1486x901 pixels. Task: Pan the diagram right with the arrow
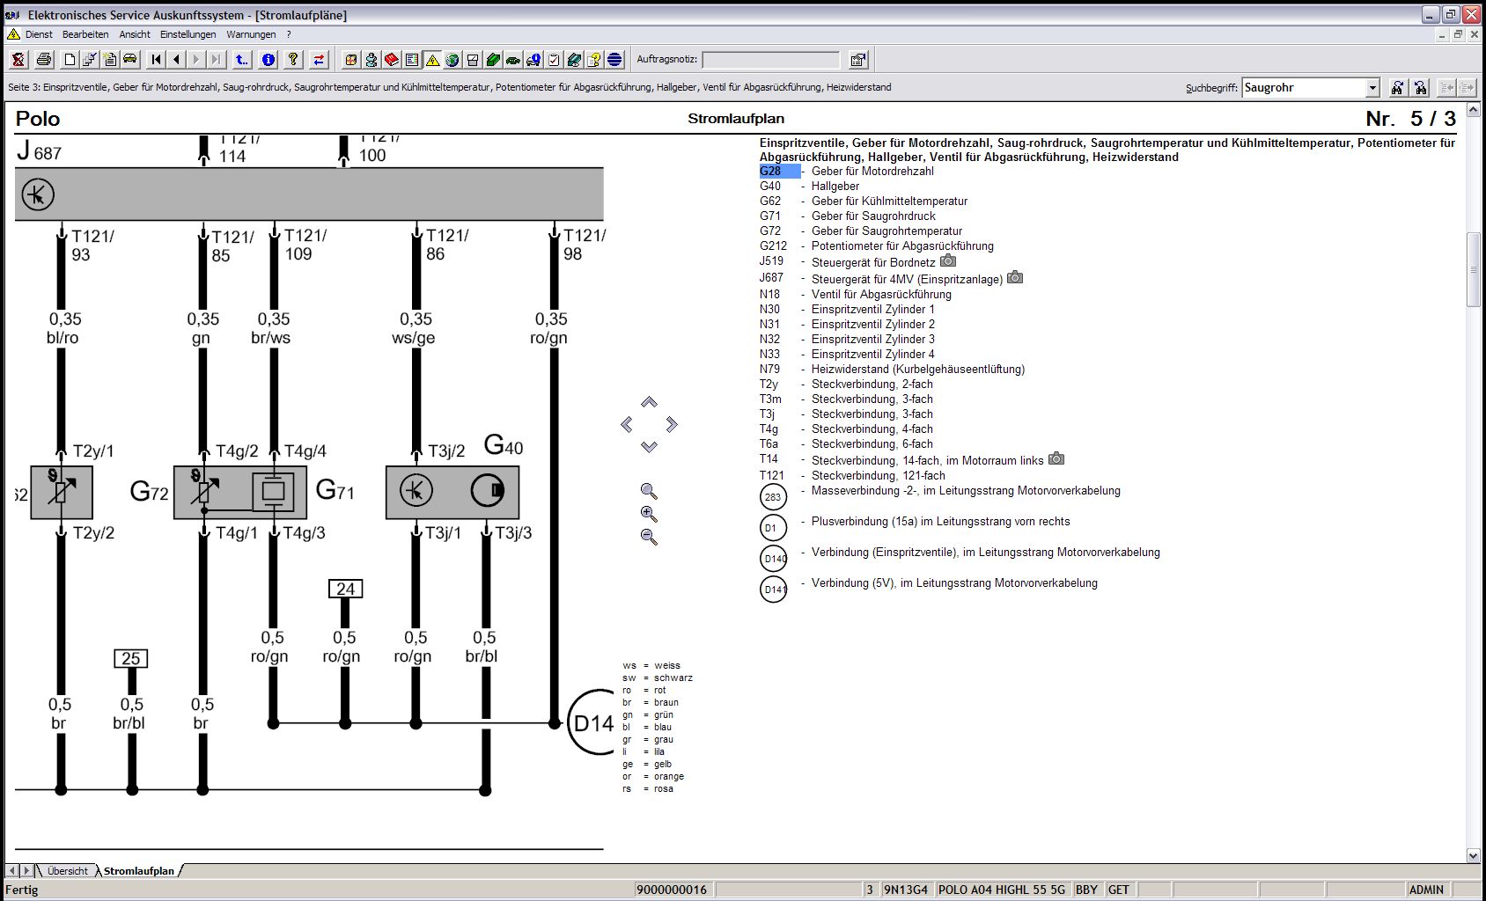[x=673, y=425]
